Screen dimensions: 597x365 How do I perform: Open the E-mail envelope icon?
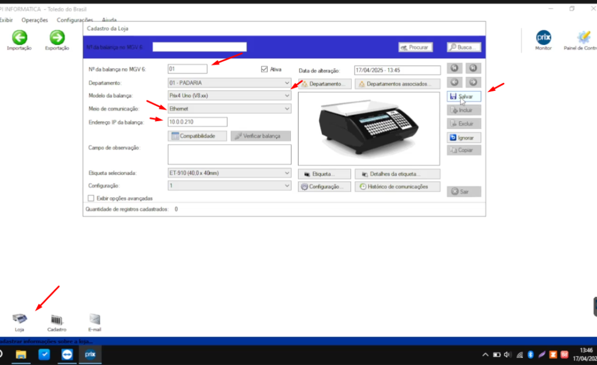pyautogui.click(x=94, y=319)
